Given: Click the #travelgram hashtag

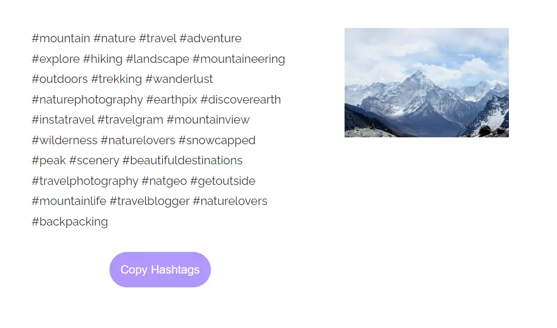Looking at the screenshot, I should pos(131,119).
